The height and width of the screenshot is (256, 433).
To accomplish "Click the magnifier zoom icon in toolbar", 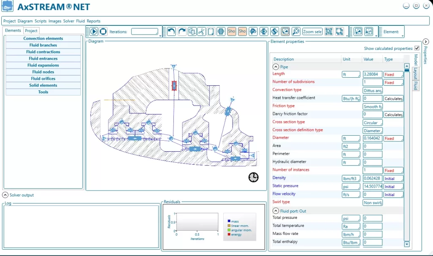I will [x=296, y=32].
